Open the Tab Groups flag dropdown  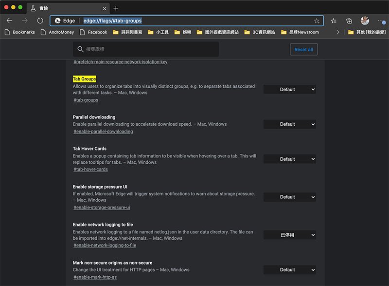coord(289,90)
